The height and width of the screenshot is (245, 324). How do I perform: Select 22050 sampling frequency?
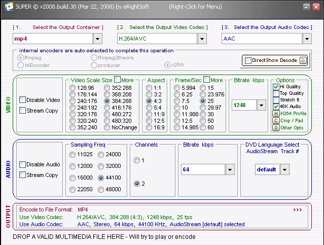tap(73, 190)
